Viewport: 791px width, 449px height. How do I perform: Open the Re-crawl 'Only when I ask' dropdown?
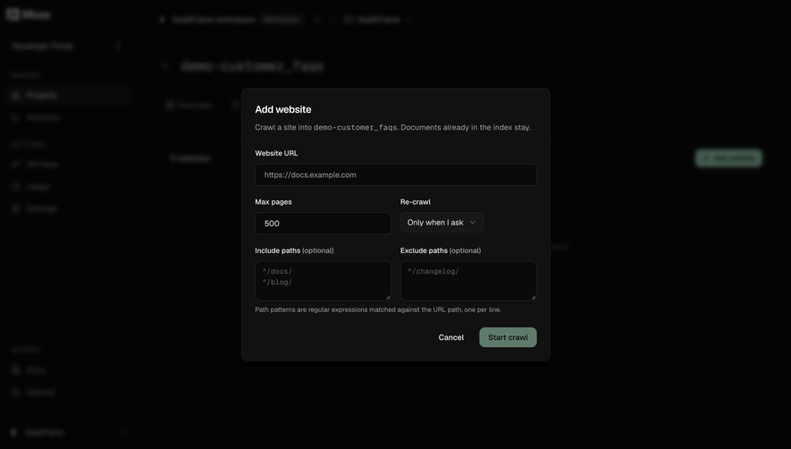click(442, 222)
